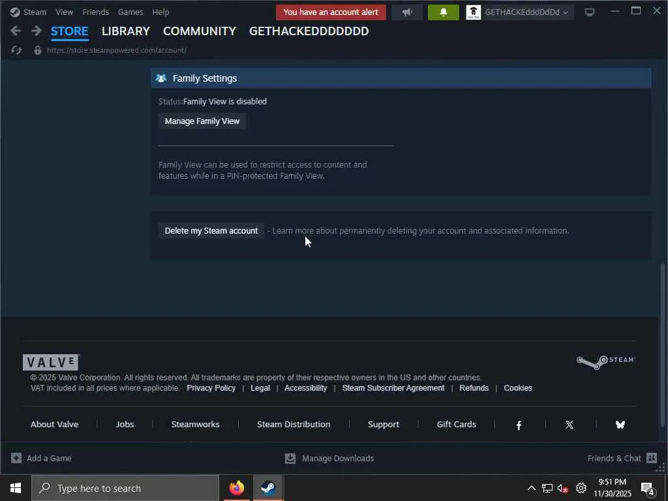Switch to the COMMUNITY tab
The width and height of the screenshot is (668, 501).
click(x=200, y=31)
